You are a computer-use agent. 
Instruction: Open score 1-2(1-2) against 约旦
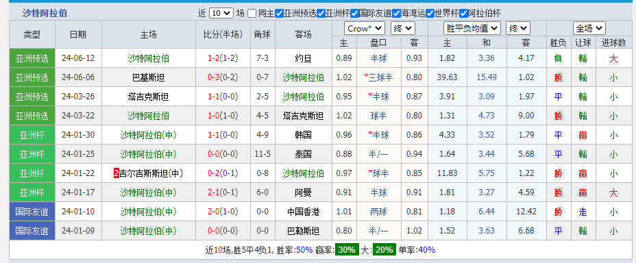[x=223, y=58]
